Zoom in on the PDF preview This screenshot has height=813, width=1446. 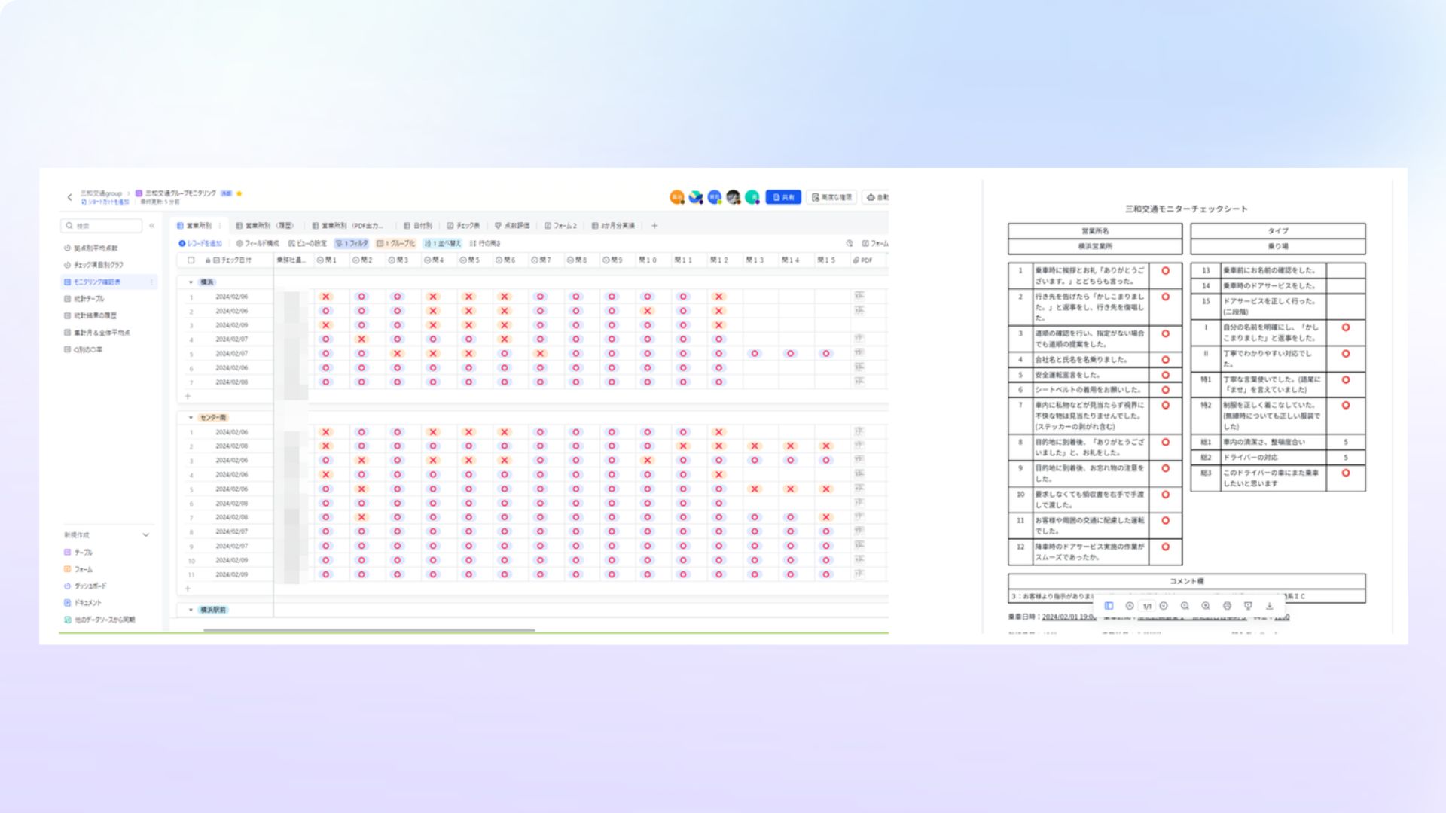[1206, 606]
